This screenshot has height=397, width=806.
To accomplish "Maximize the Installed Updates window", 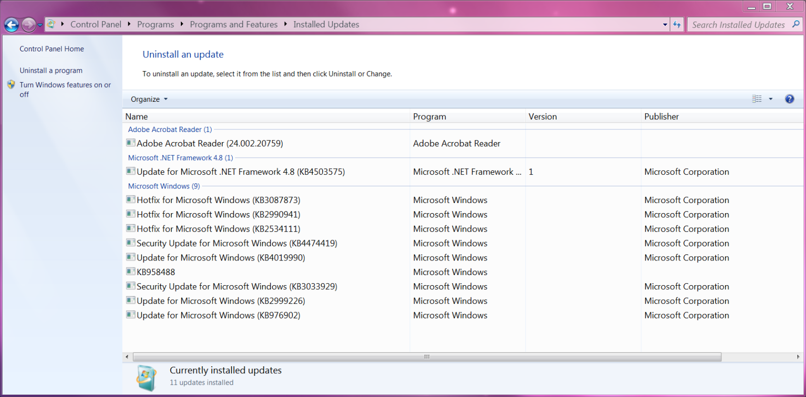I will (x=767, y=6).
